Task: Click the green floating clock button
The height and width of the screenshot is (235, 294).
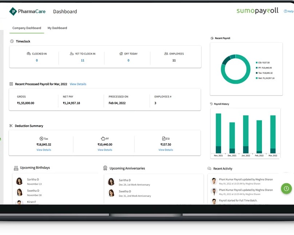Action: pos(286,188)
